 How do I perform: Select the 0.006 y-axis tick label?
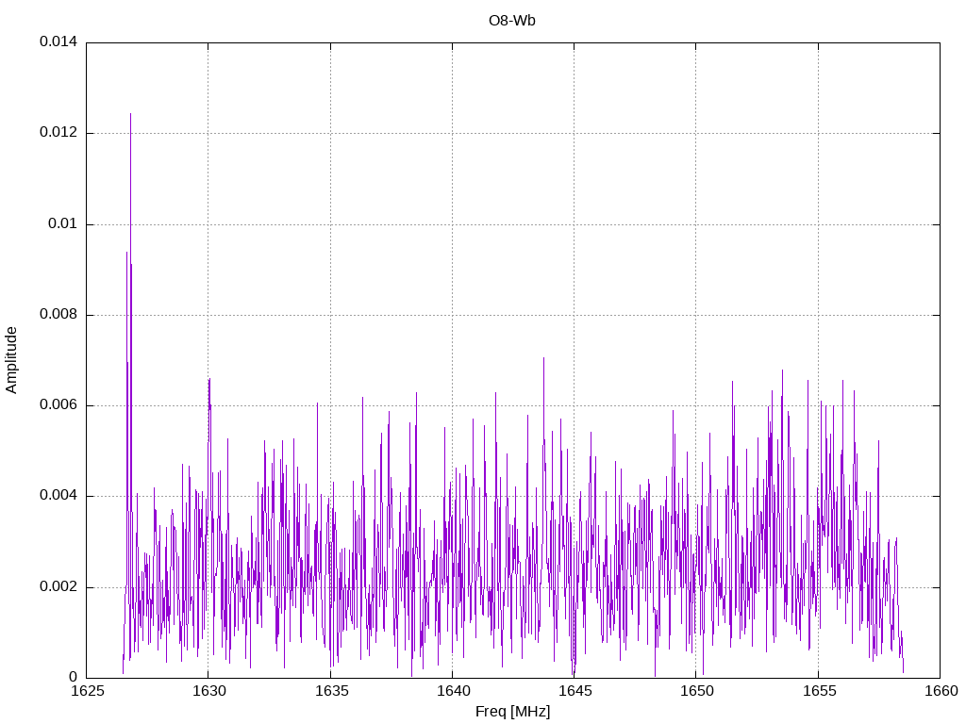(x=58, y=405)
